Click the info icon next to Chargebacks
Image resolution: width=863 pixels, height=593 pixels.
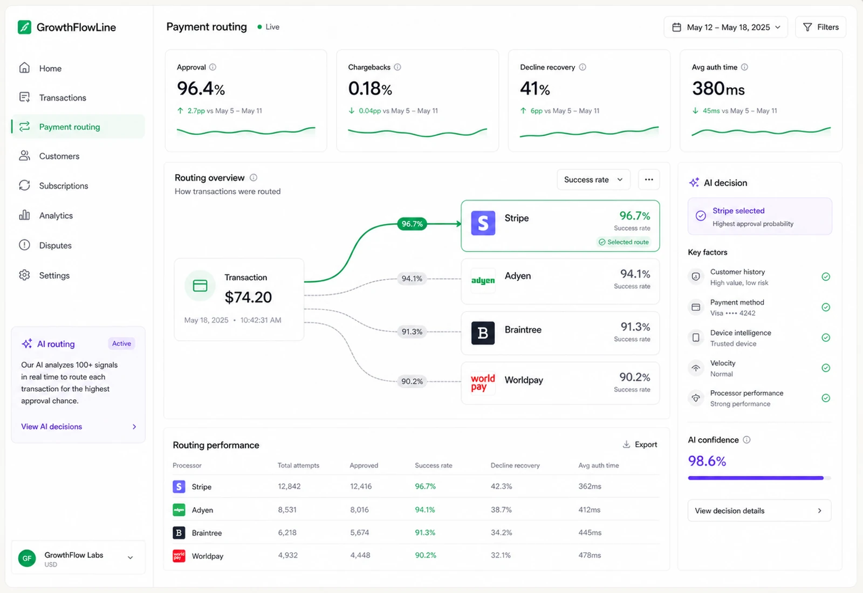click(398, 67)
